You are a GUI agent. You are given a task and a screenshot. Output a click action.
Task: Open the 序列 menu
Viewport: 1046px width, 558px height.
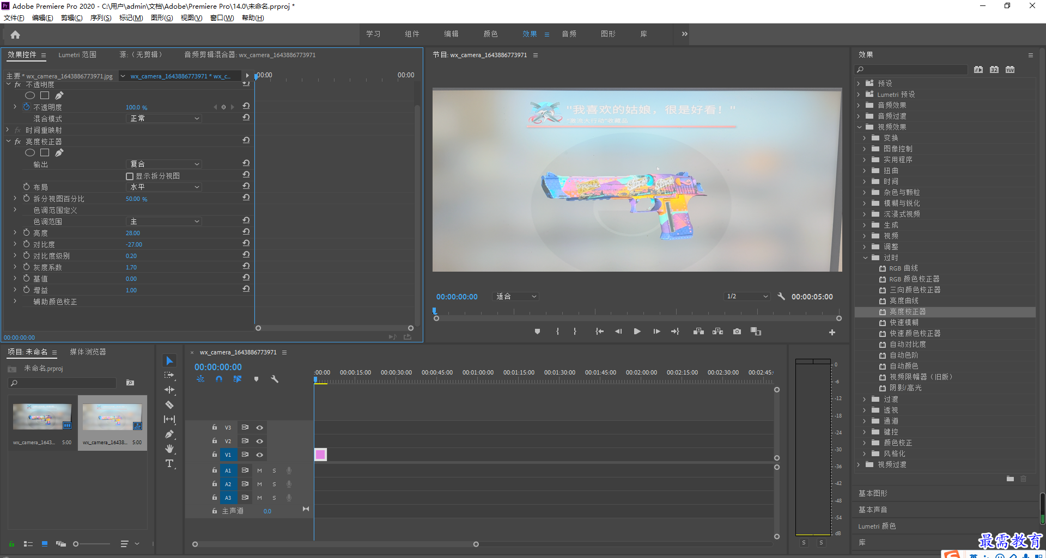point(101,18)
